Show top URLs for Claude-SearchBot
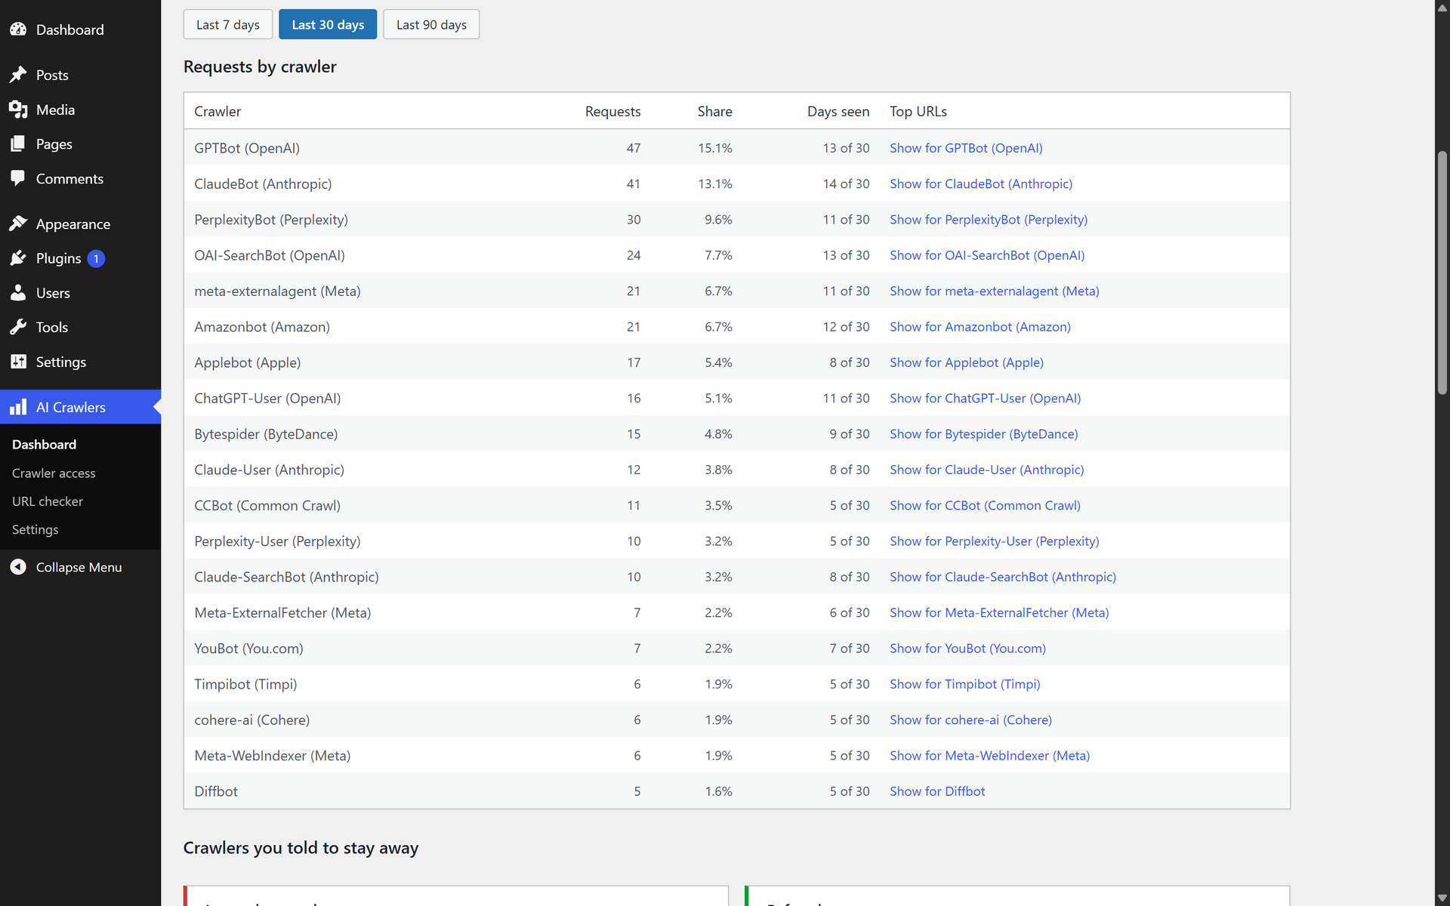This screenshot has height=906, width=1450. click(x=1003, y=577)
